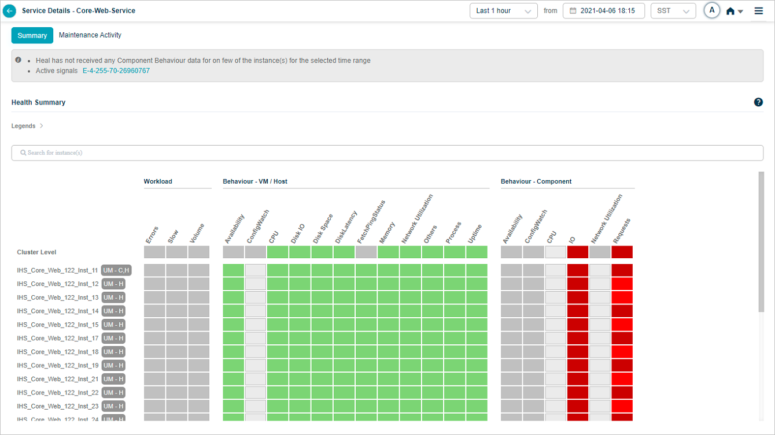The height and width of the screenshot is (435, 775).
Task: Open active signal E-4-255-70-26960767 link
Action: tap(116, 71)
